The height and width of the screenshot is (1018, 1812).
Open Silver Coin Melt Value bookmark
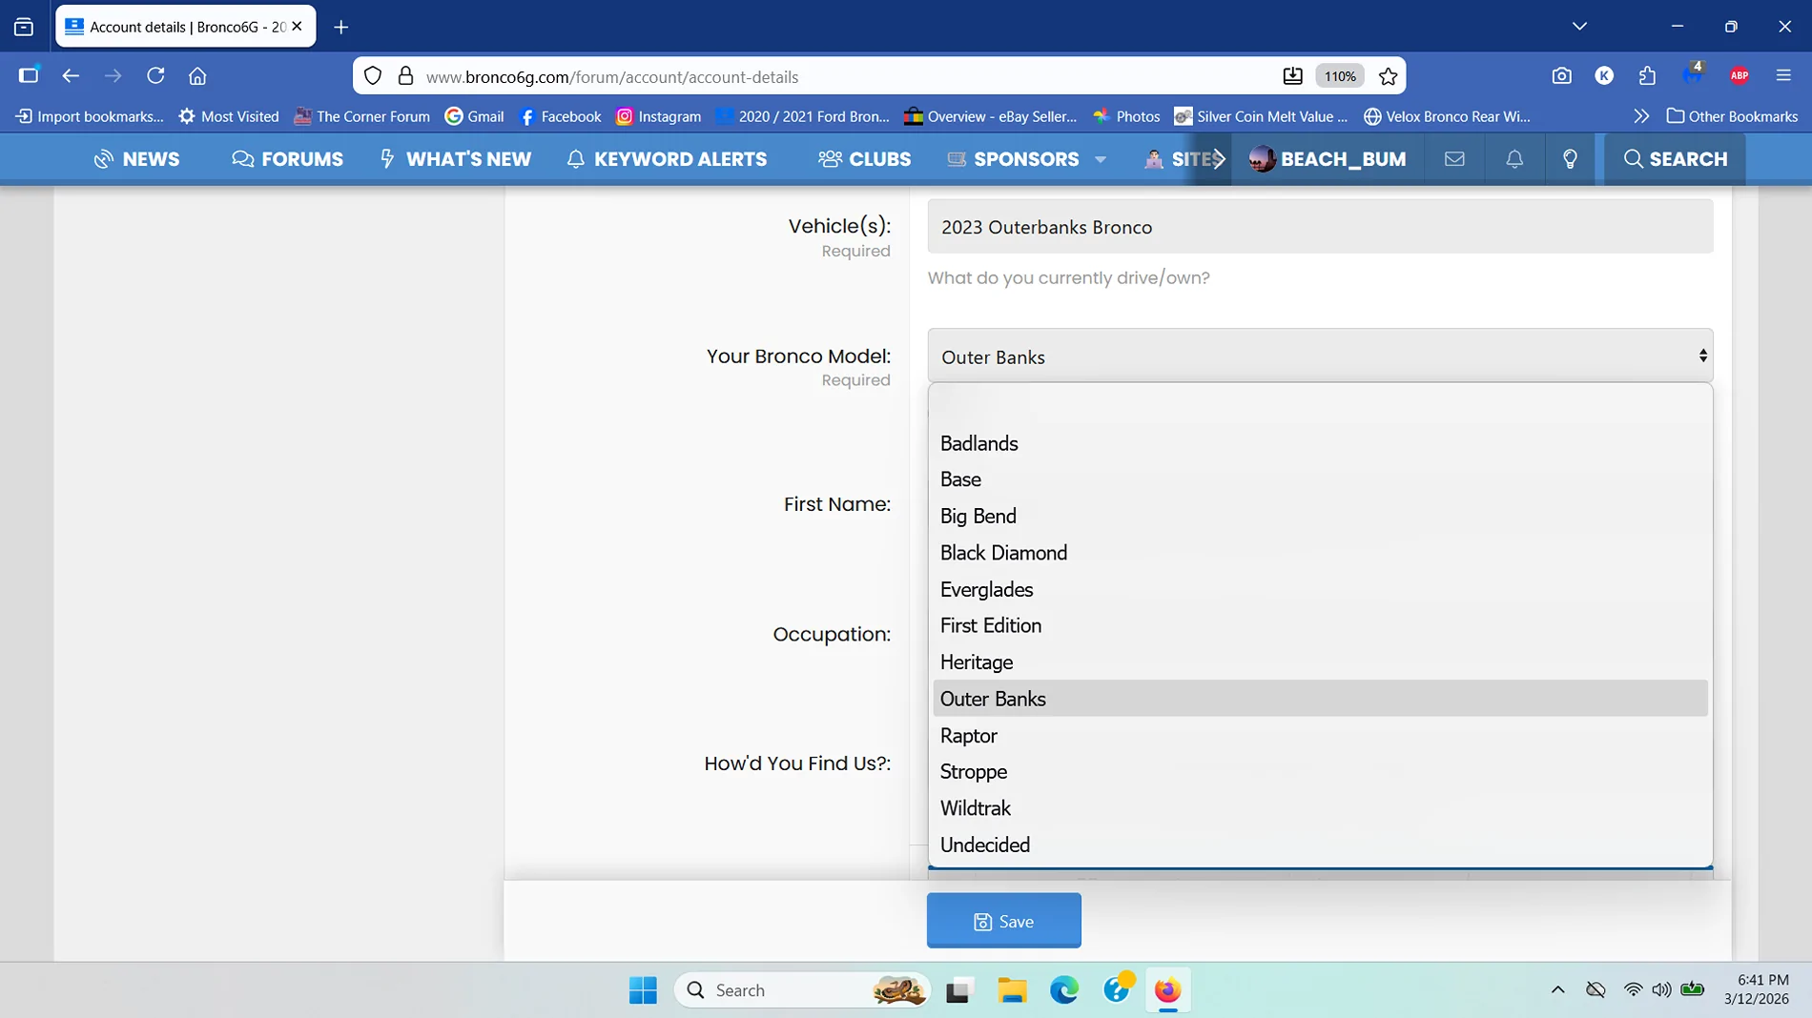tap(1262, 116)
